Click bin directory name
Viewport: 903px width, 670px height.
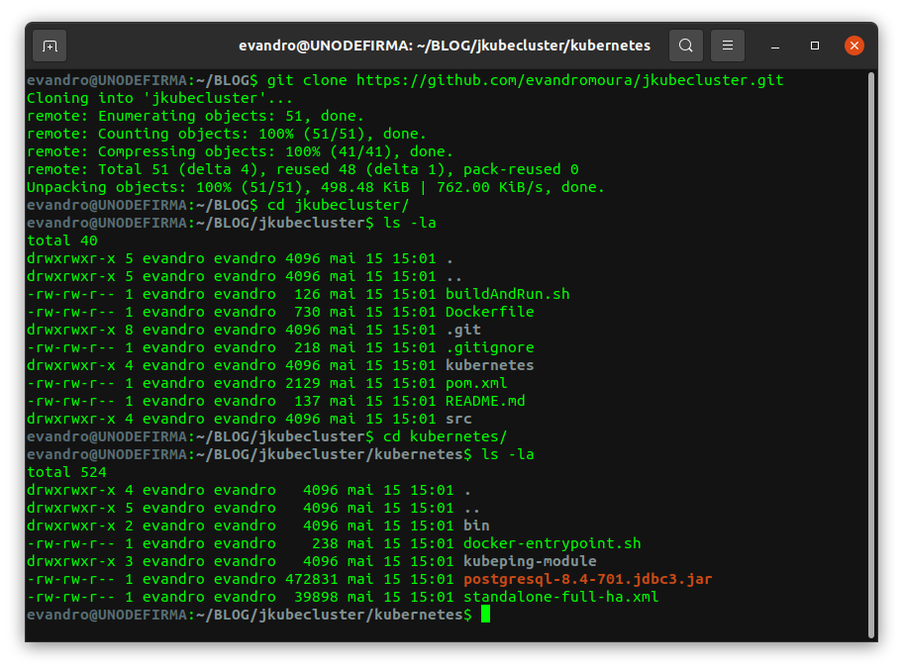tap(476, 526)
